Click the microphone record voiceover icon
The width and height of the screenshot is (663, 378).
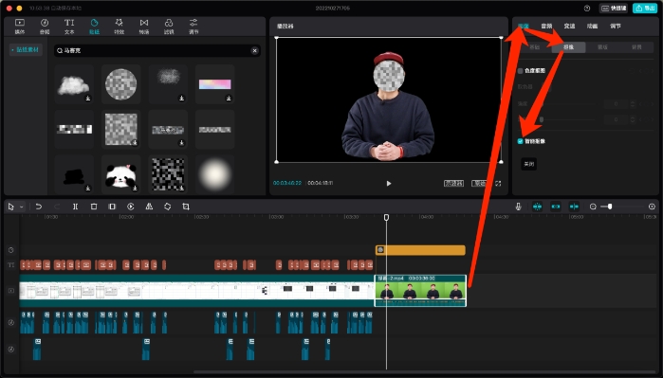(x=519, y=207)
